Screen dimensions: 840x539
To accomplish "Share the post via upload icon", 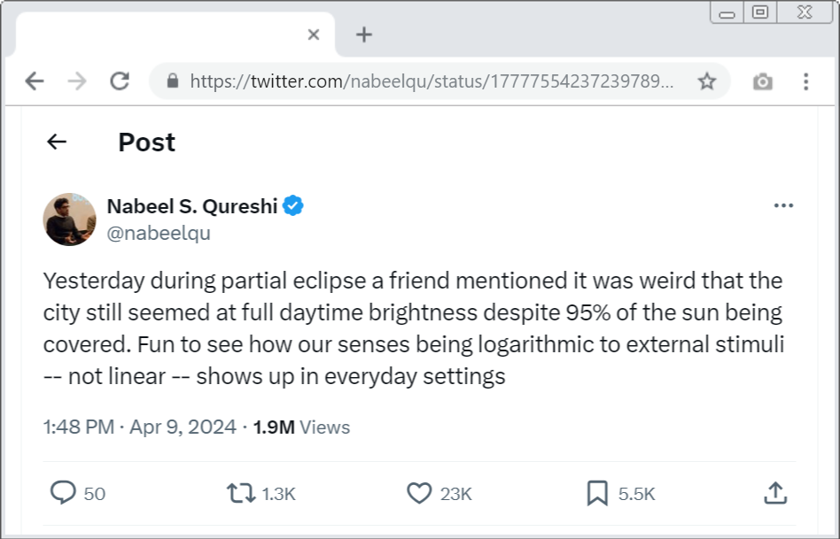I will pos(775,493).
